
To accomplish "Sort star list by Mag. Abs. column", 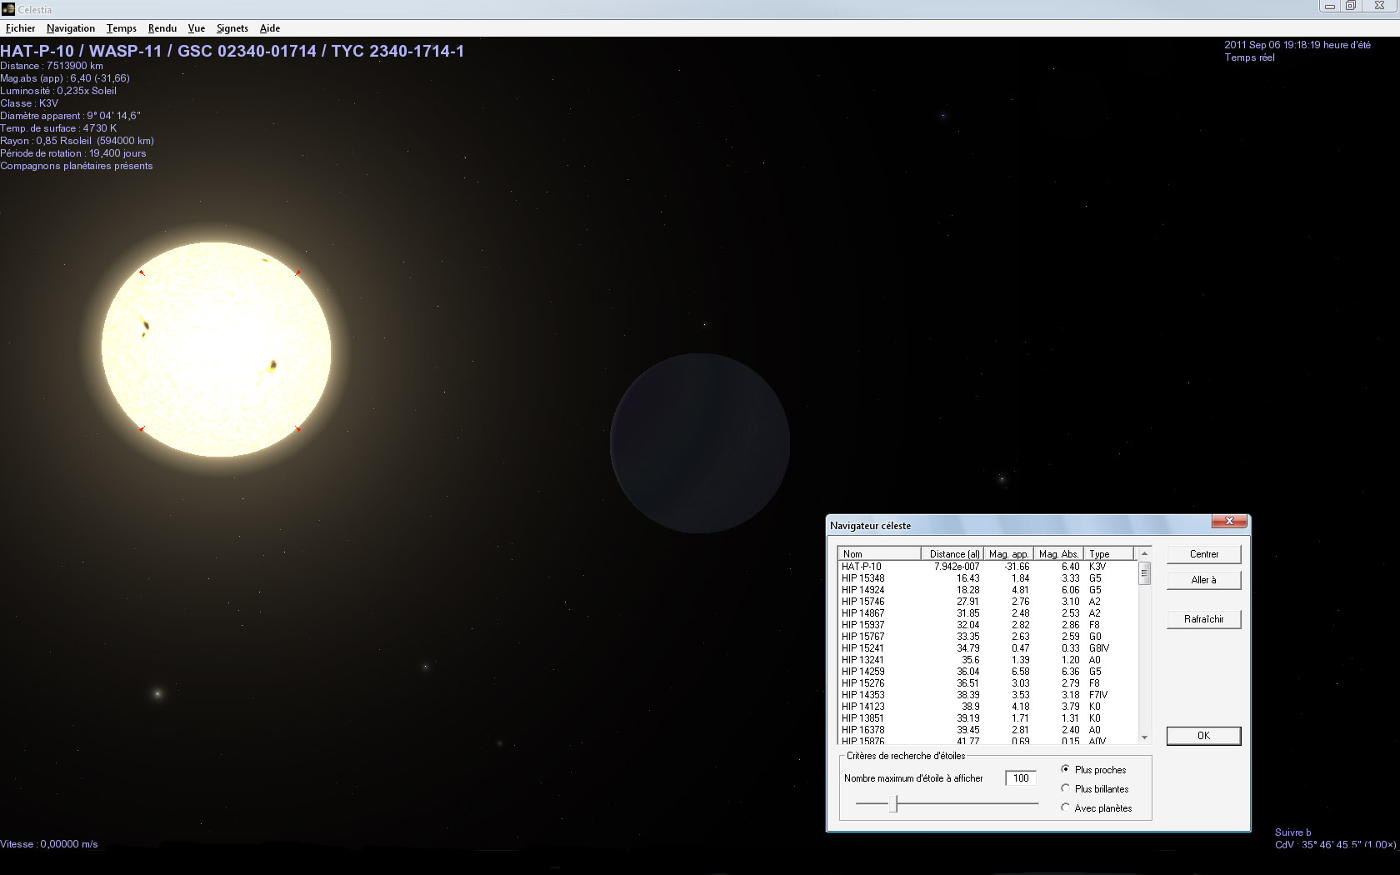I will tap(1059, 553).
